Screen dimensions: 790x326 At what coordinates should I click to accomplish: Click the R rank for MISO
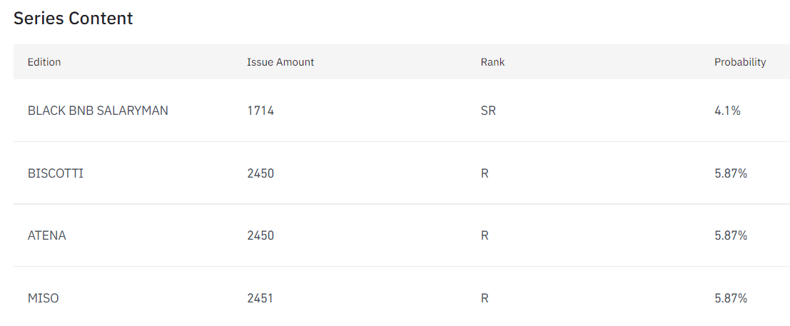tap(485, 298)
